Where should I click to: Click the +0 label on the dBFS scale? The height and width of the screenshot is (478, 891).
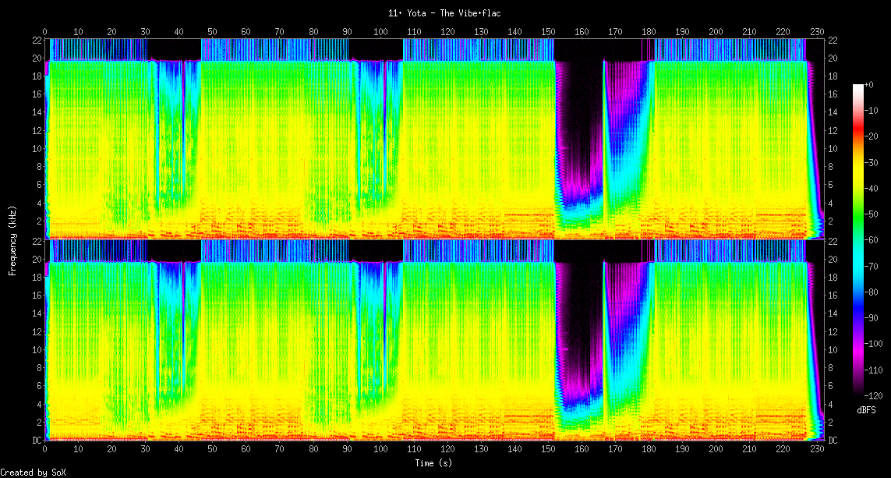pos(870,84)
